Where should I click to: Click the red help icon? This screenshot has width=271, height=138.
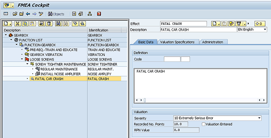tap(99, 14)
